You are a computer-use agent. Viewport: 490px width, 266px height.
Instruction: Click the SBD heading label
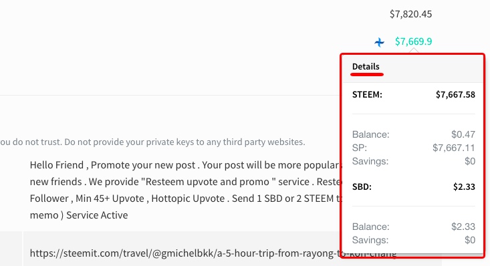coord(362,187)
